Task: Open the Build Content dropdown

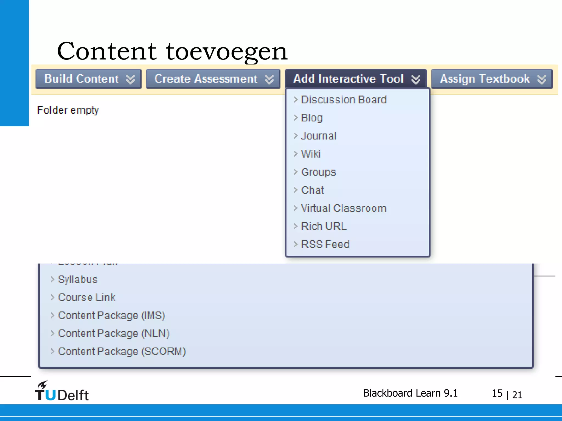Action: click(88, 79)
